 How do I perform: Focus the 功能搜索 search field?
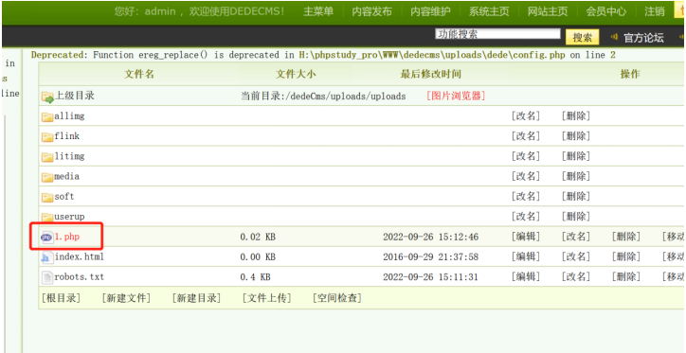[497, 34]
